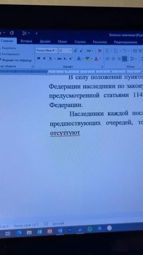Toggle underline Ч formatting

(50, 59)
